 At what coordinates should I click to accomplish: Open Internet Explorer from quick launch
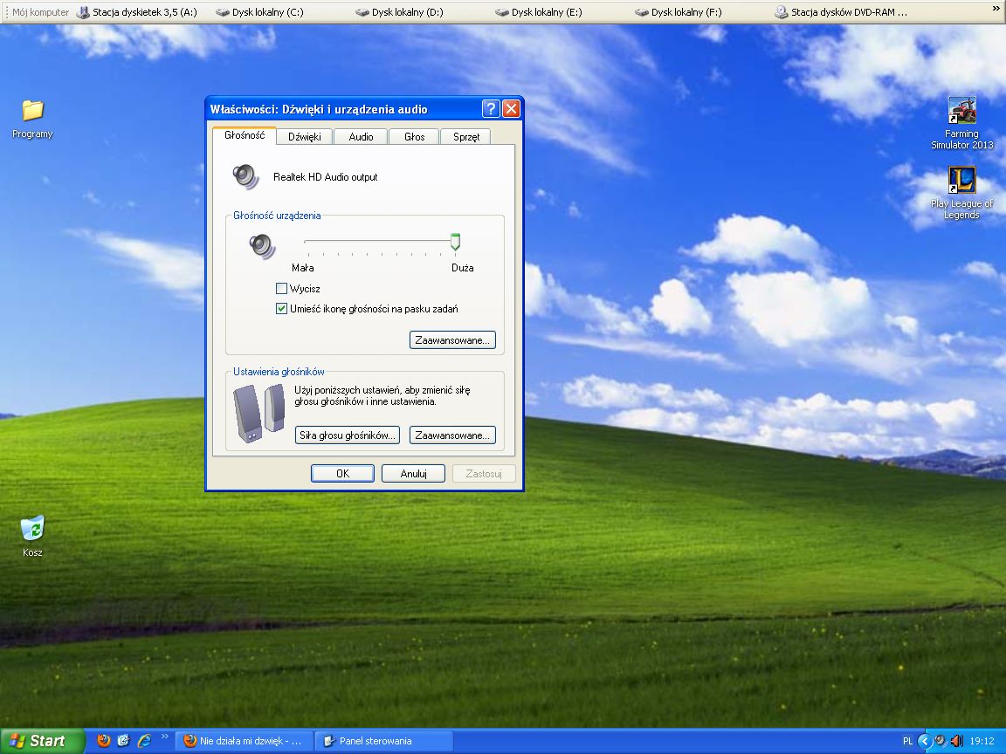point(144,741)
